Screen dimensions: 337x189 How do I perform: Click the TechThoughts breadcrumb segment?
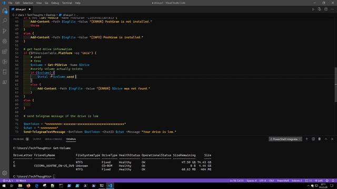pos(35,15)
